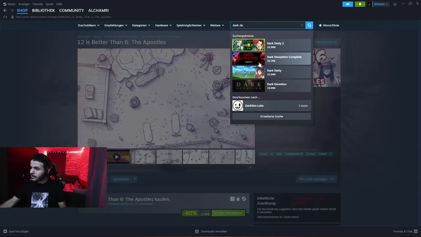Play the trailer video thumbnail
This screenshot has width=421, height=237.
116,157
